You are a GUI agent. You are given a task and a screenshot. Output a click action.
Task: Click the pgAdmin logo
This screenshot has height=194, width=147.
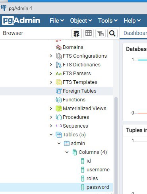point(21,21)
